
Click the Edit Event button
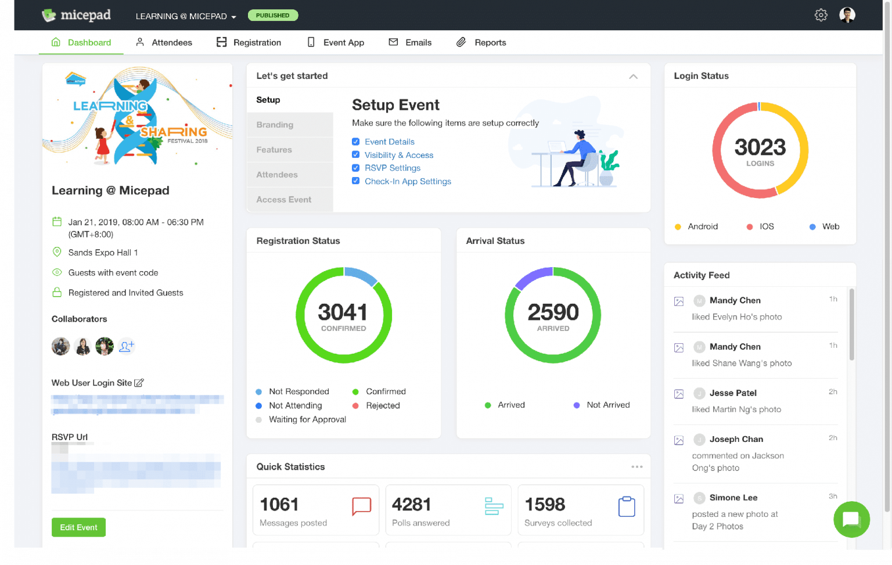click(78, 527)
